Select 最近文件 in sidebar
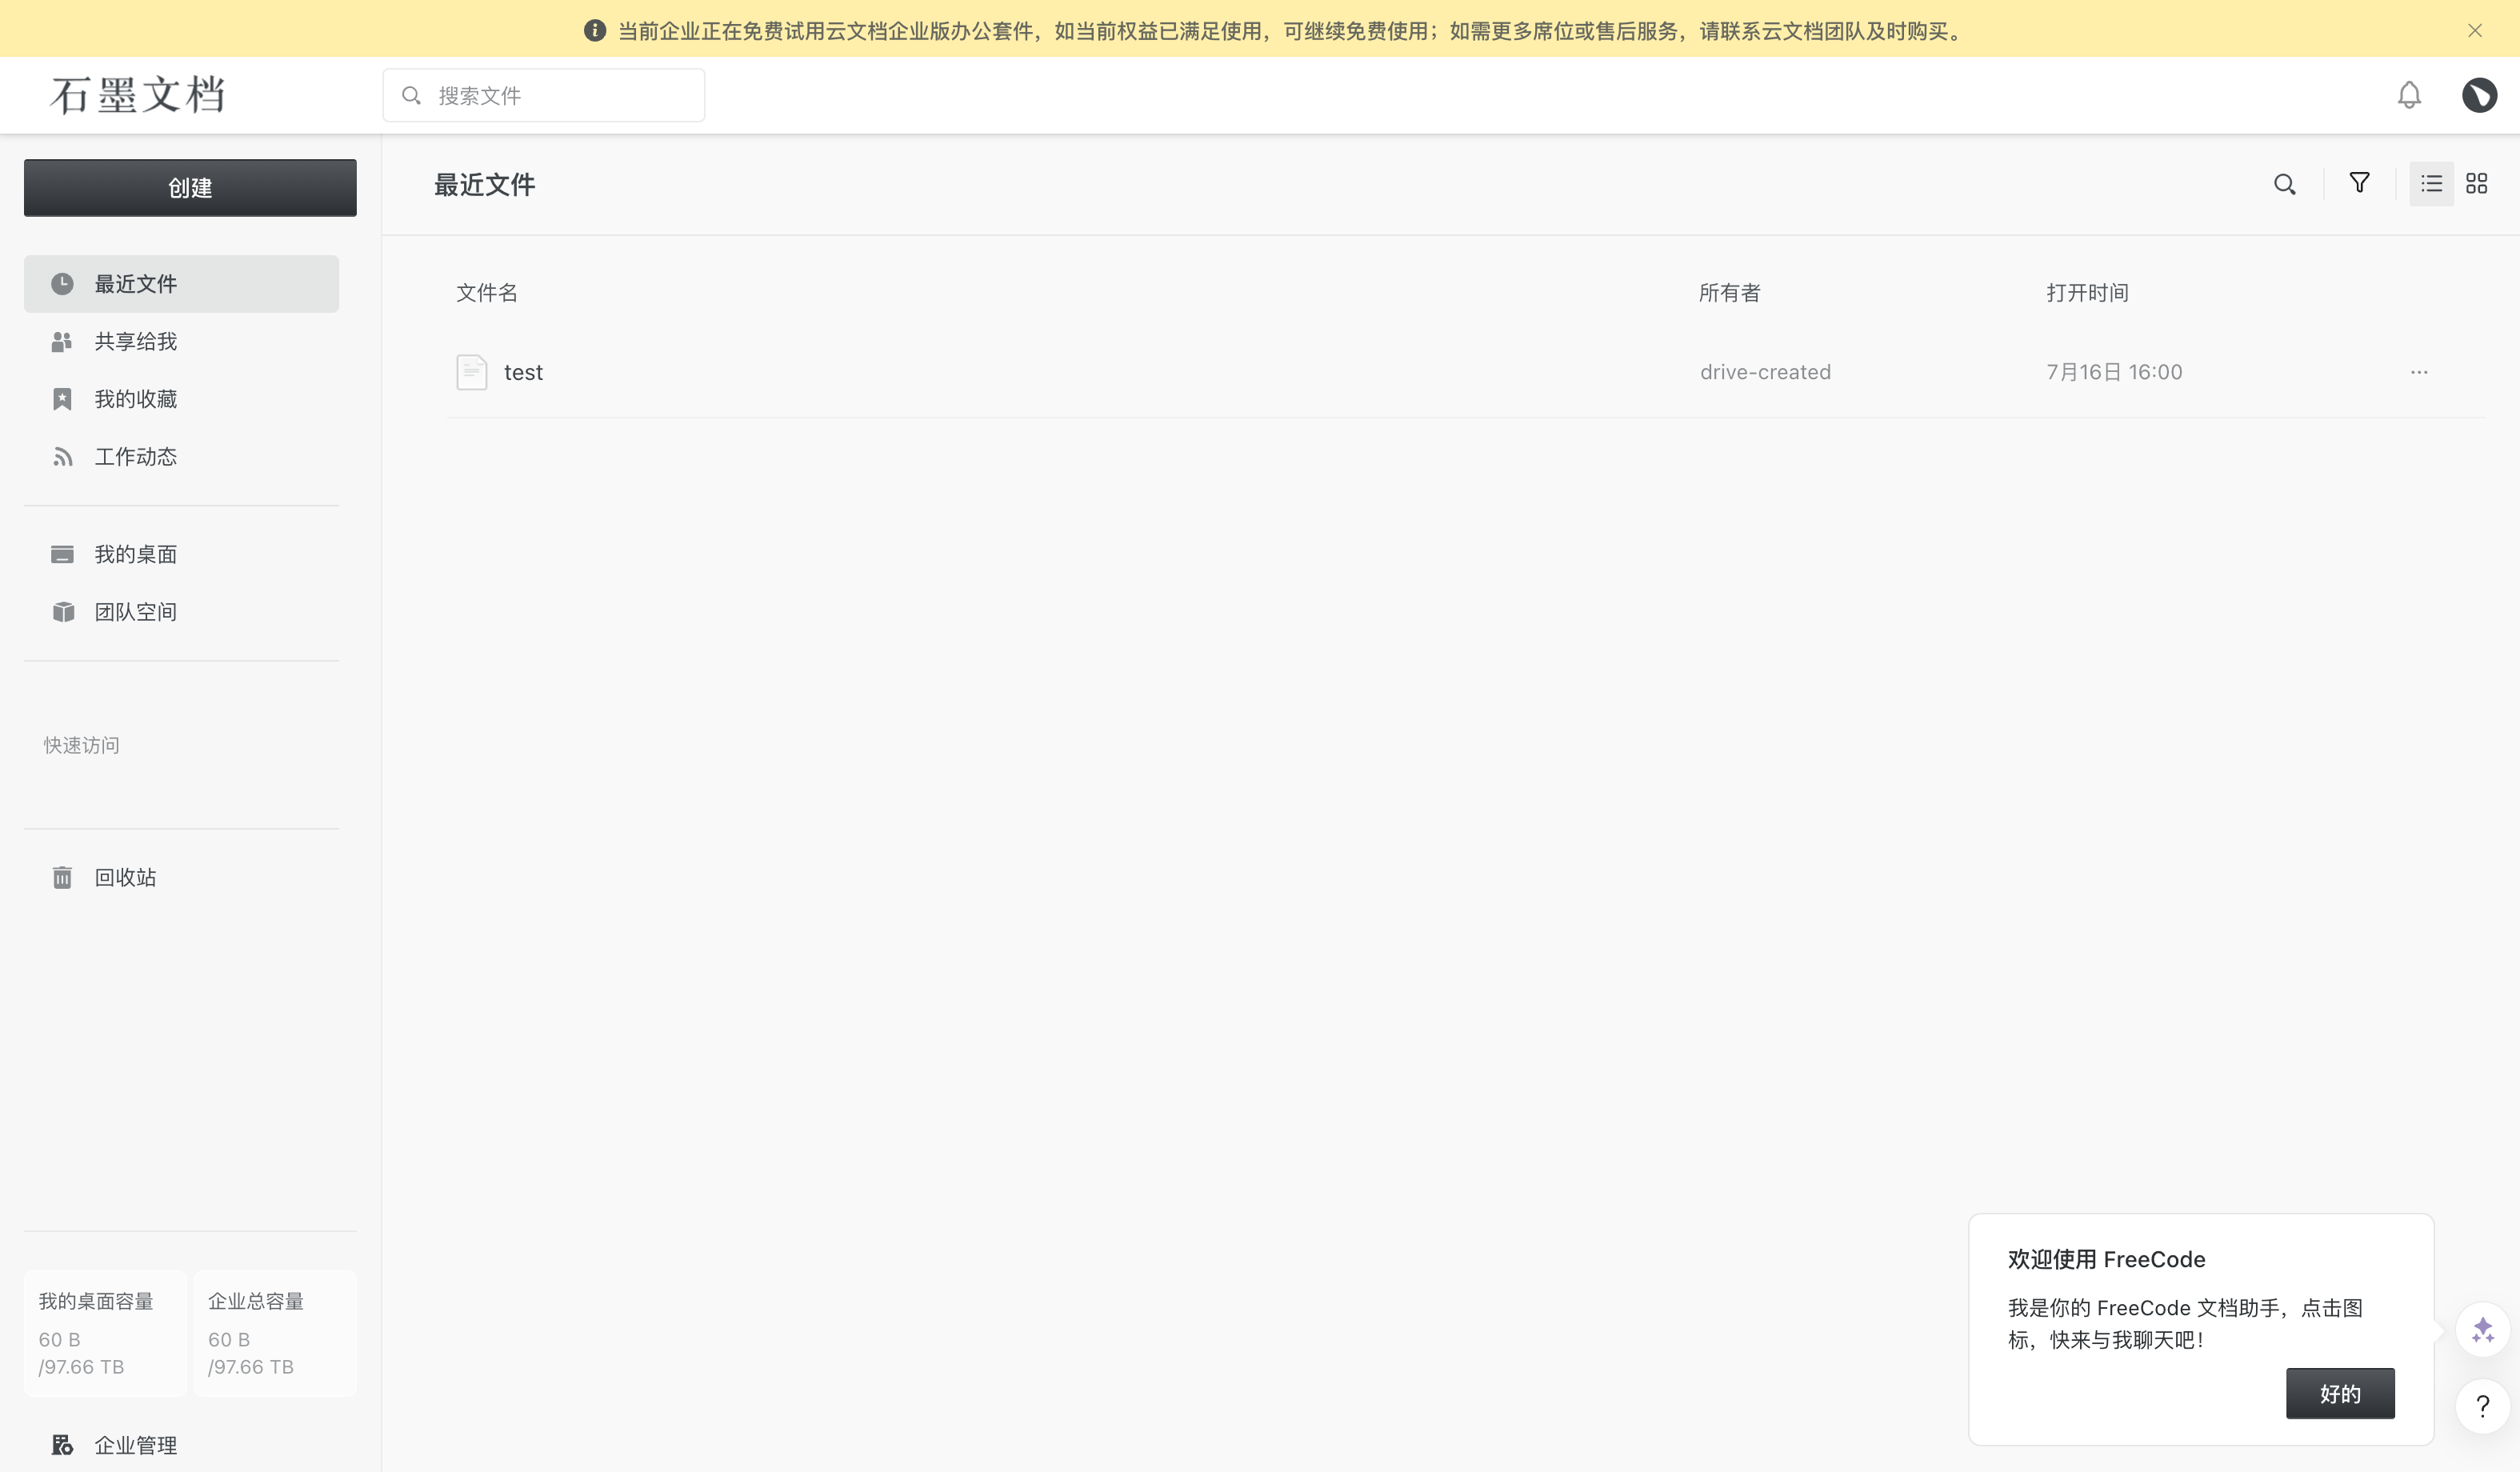Image resolution: width=2520 pixels, height=1472 pixels. click(181, 284)
